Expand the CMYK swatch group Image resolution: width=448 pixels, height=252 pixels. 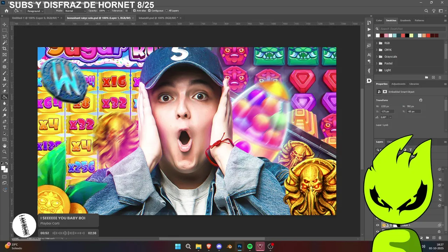tap(377, 50)
